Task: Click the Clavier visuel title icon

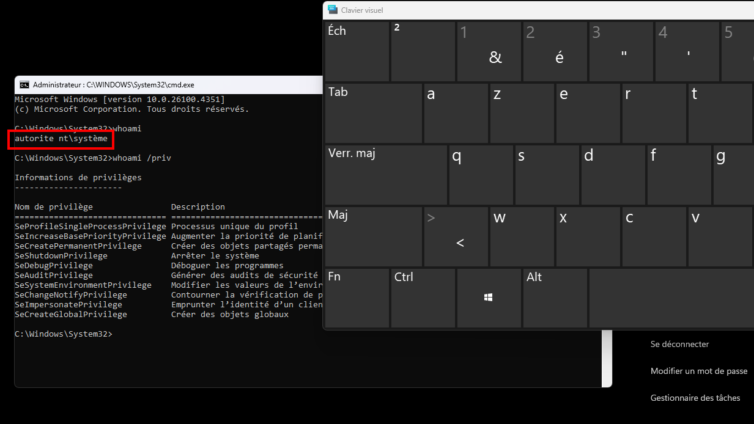Action: click(x=333, y=10)
